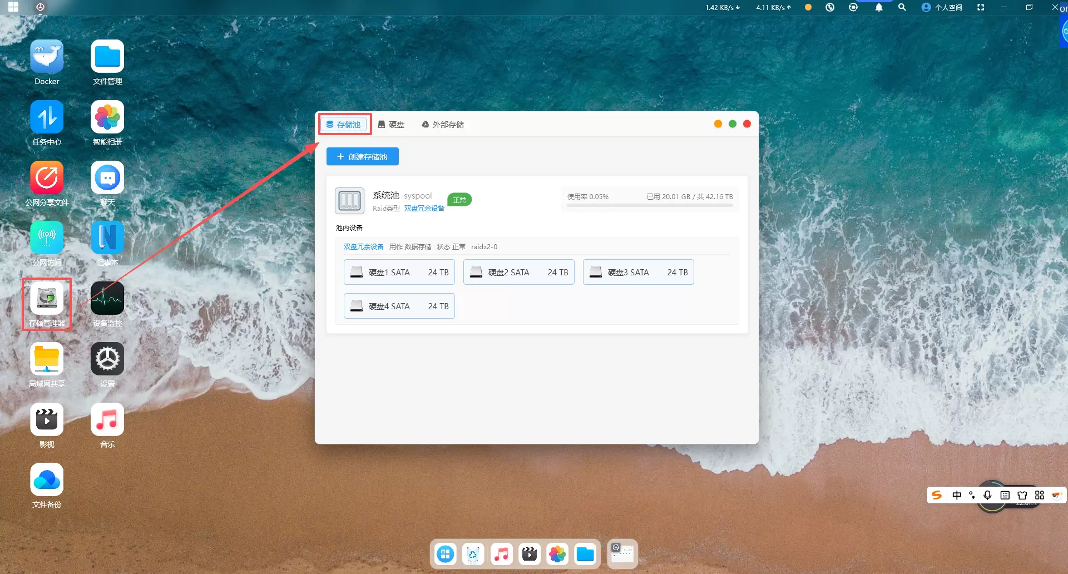Click the music icon in the dock
Image resolution: width=1068 pixels, height=574 pixels.
[501, 555]
